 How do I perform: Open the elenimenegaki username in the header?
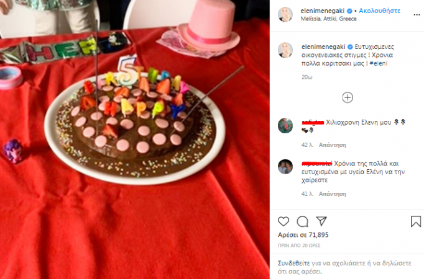pyautogui.click(x=322, y=11)
